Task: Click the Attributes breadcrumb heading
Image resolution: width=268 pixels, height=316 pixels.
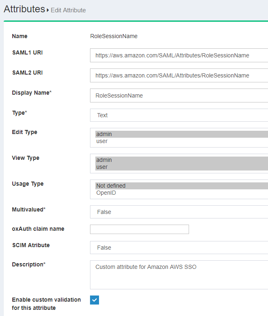Action: (24, 9)
